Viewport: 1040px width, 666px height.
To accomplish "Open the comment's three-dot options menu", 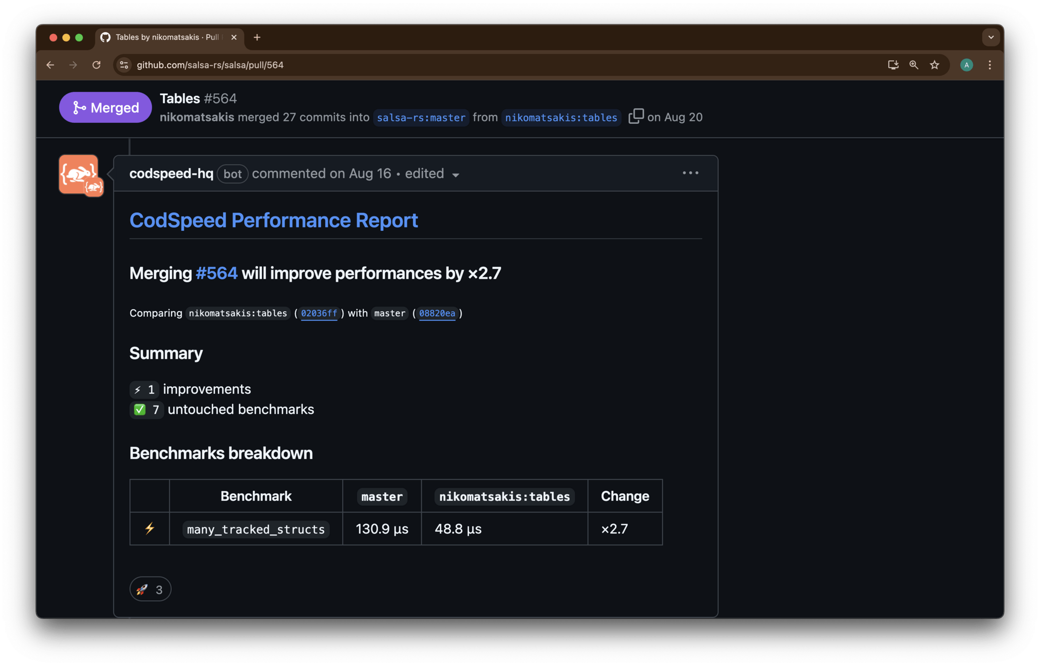I will pyautogui.click(x=690, y=173).
